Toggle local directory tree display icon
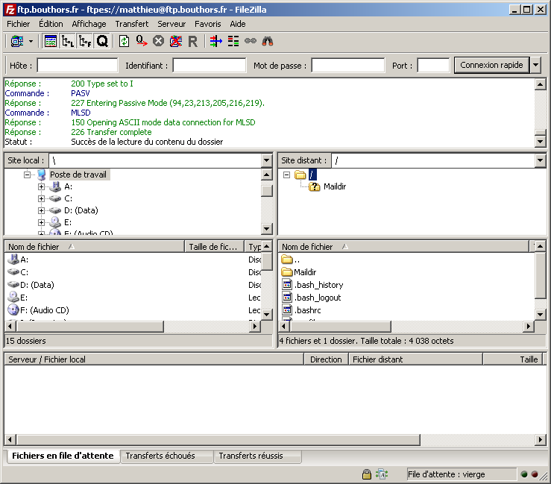The width and height of the screenshot is (551, 484). [68, 42]
